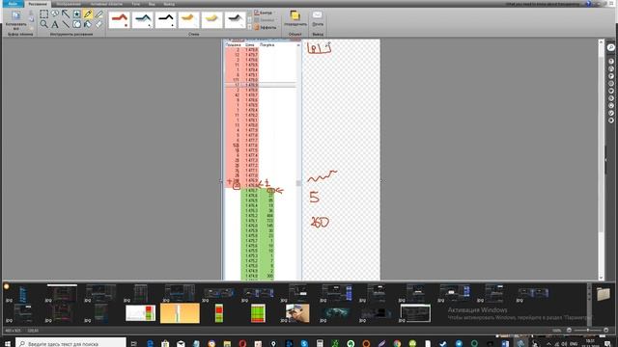
Task: Choose the blue pen line style
Action: click(143, 19)
